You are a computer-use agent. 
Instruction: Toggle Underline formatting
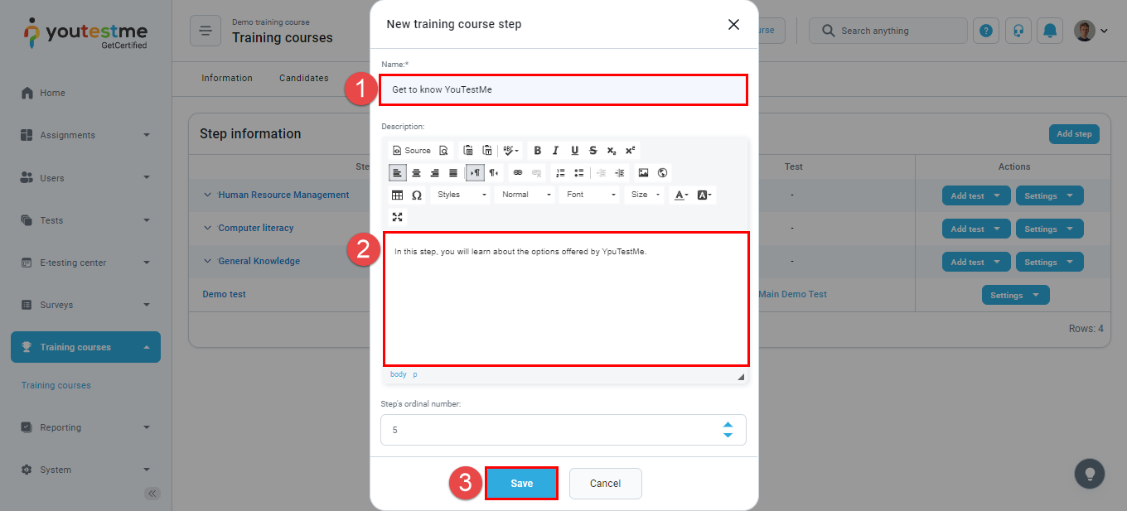point(574,151)
